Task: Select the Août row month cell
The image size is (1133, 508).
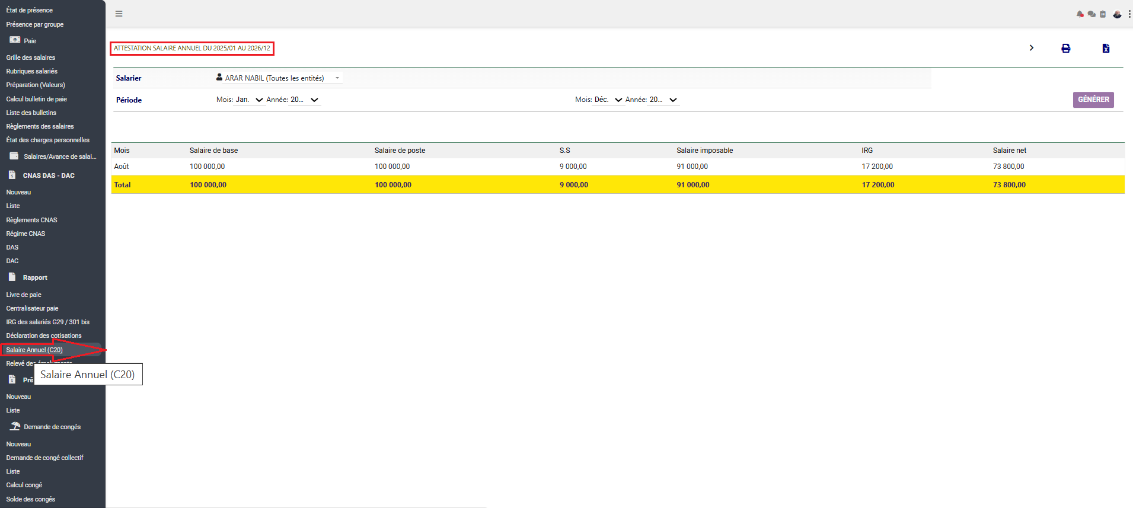Action: 122,167
